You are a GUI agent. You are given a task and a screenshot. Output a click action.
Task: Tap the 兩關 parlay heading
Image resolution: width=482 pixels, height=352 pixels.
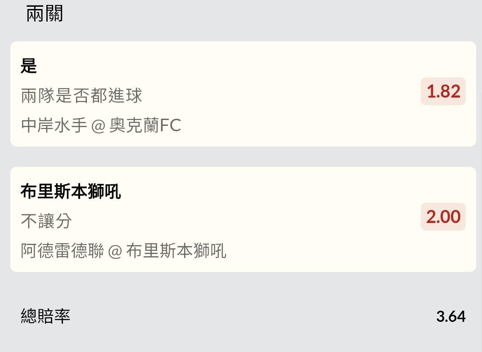tap(44, 14)
